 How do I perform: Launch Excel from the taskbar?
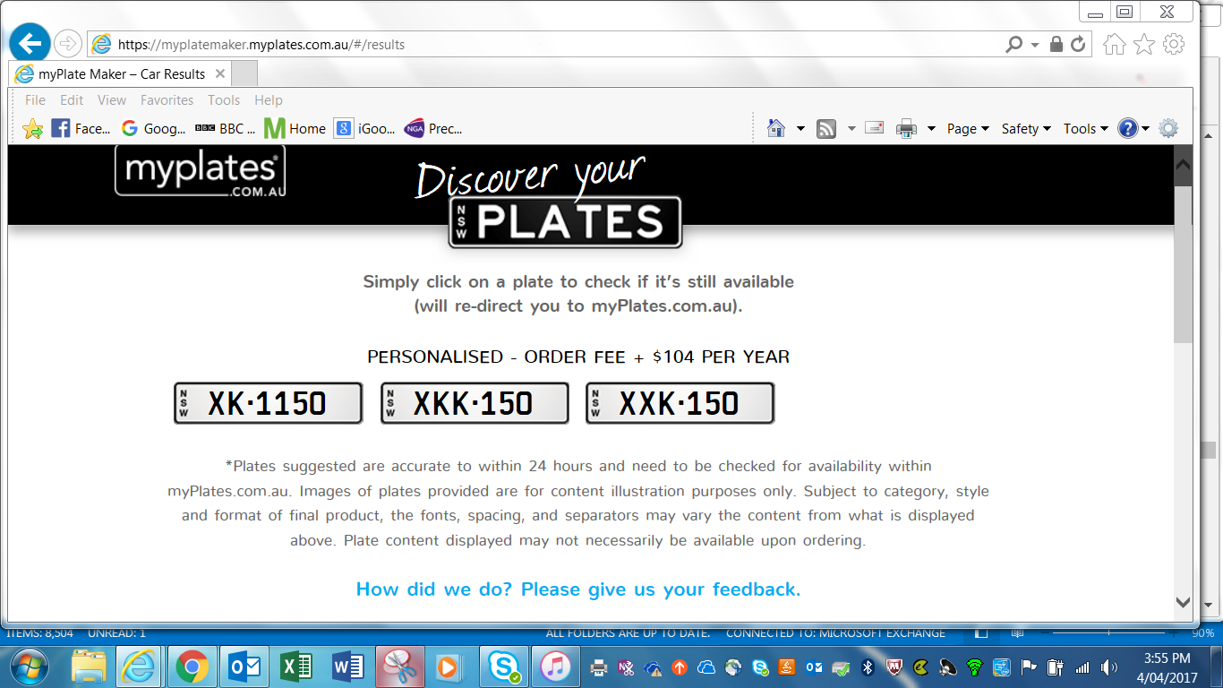[x=295, y=666]
